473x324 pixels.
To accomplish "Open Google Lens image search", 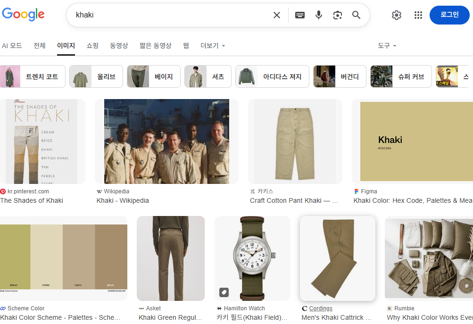I will [337, 15].
